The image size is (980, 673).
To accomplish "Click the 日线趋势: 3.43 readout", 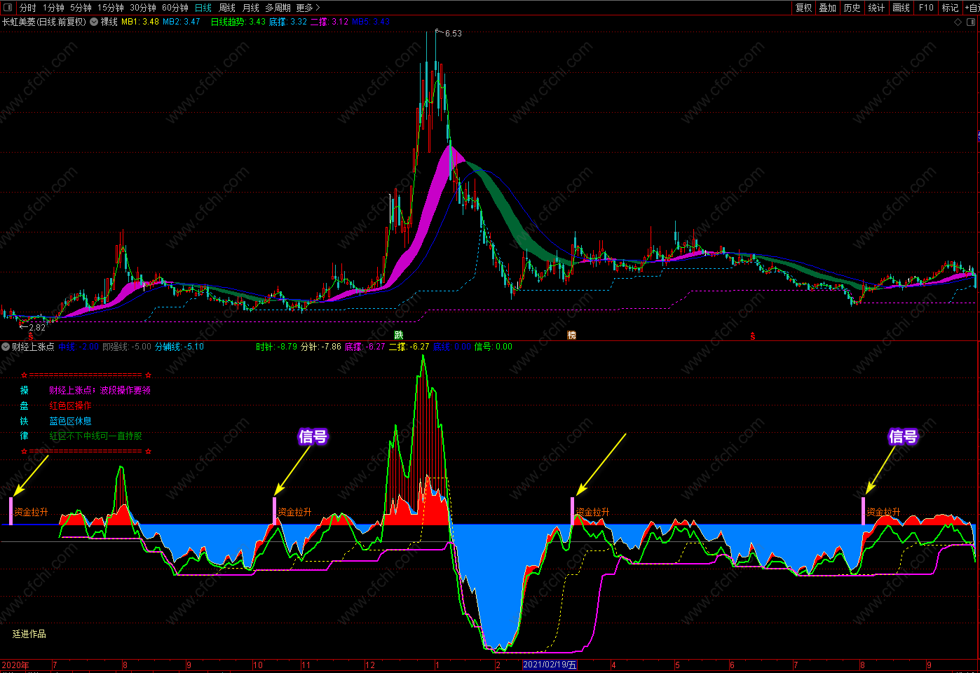I will 238,22.
